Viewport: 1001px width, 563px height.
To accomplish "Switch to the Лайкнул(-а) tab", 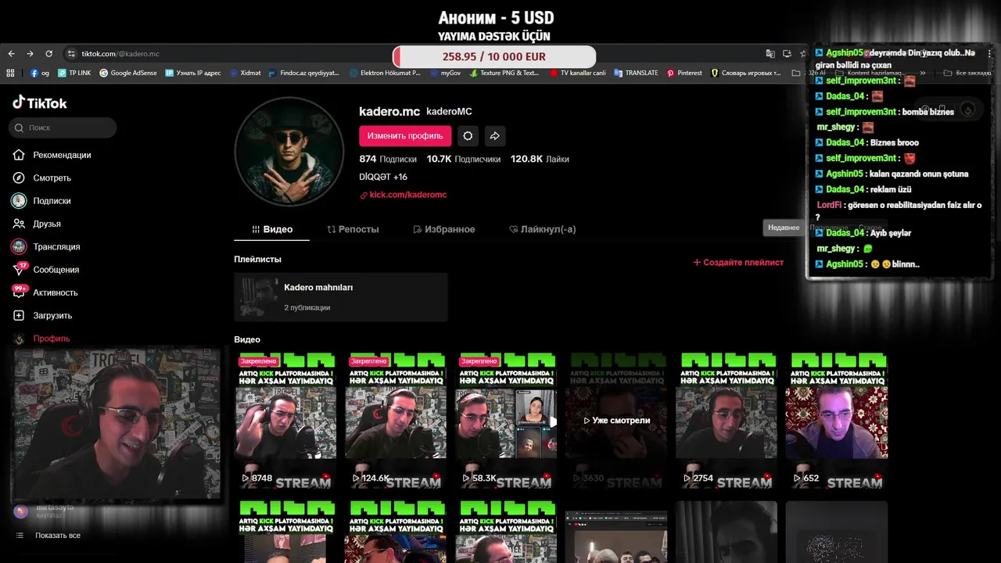I will (542, 229).
